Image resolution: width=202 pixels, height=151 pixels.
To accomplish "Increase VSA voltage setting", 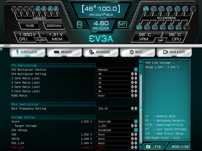I will [132, 135].
